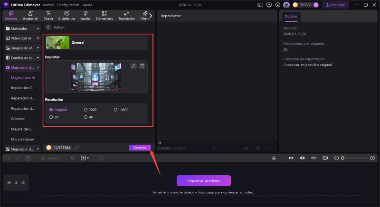Switch to the Elementos tab
This screenshot has height=207, width=380.
click(x=104, y=16)
